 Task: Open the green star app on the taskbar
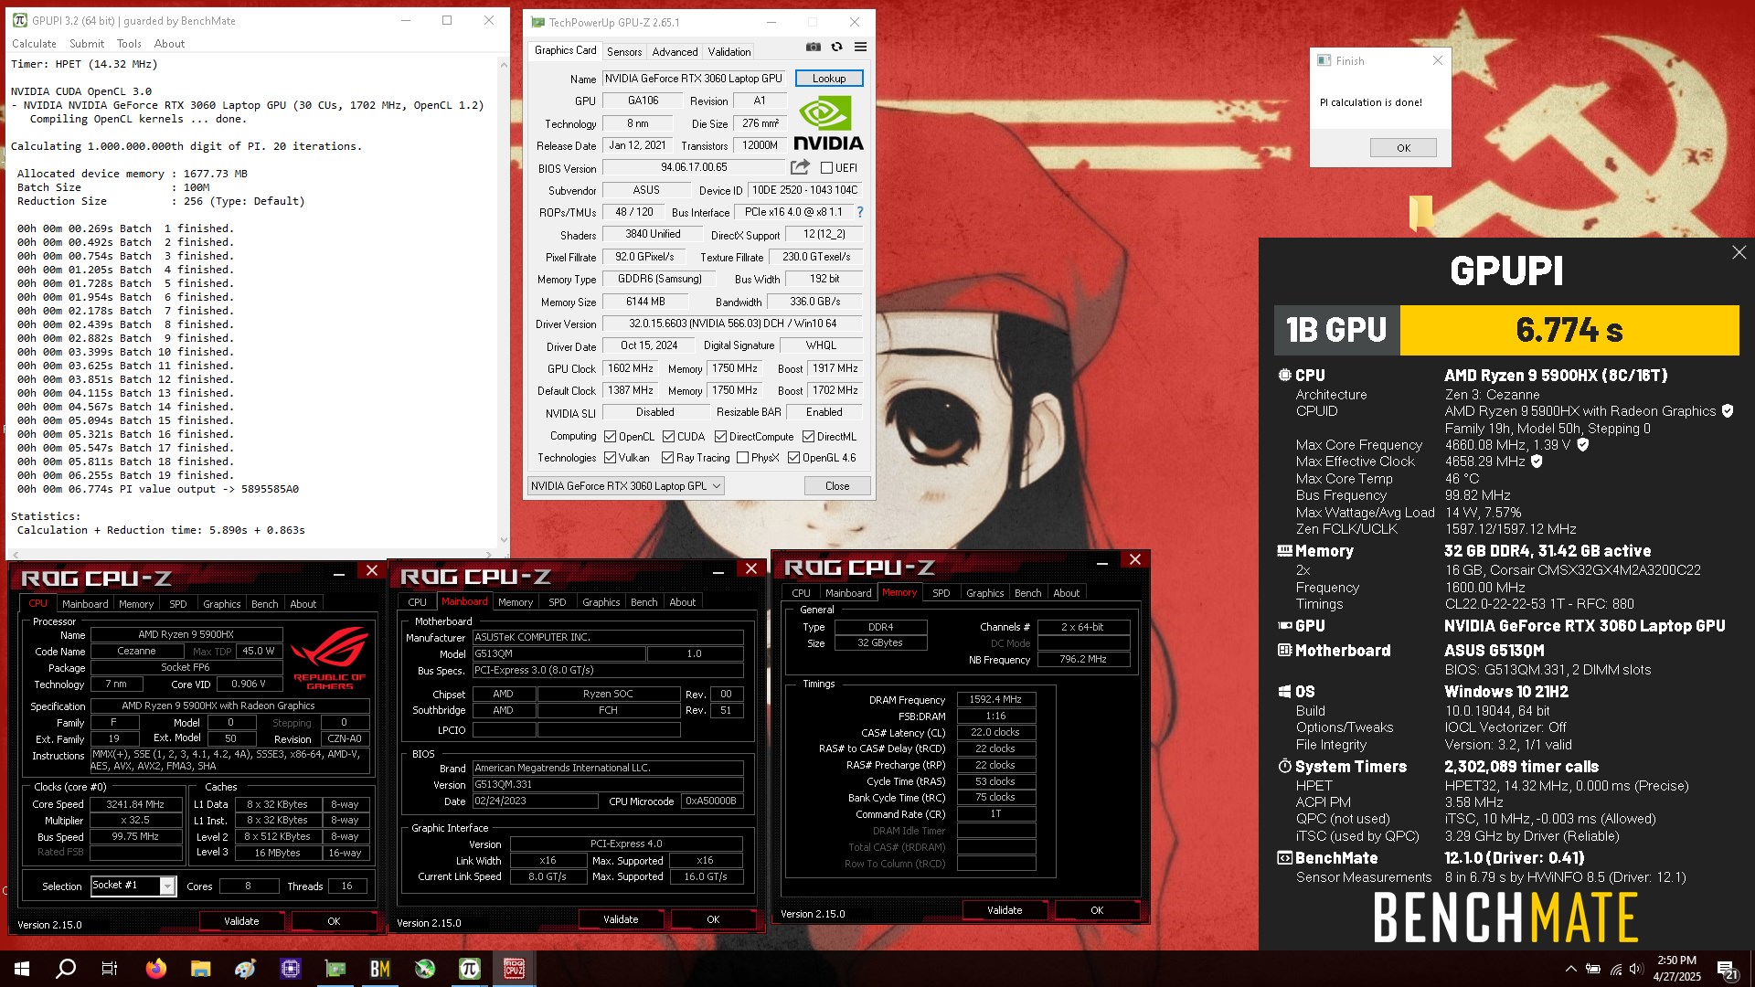pos(425,969)
